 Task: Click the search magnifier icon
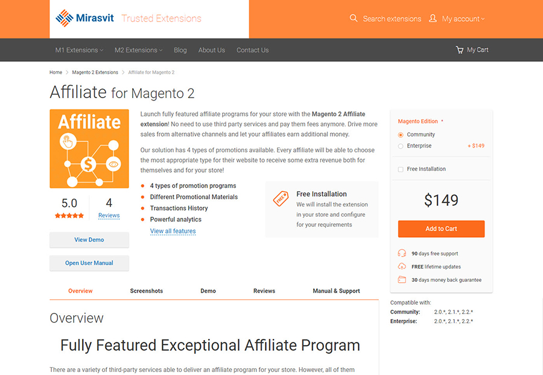point(354,19)
